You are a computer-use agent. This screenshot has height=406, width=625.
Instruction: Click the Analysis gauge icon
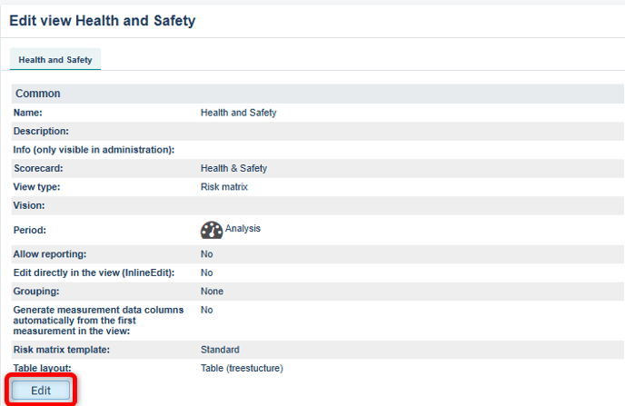tap(211, 231)
